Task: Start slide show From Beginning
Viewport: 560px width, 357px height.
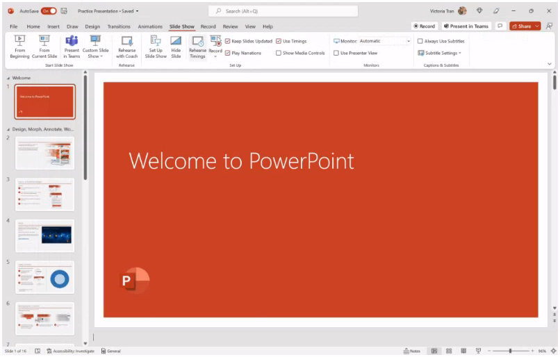Action: click(19, 47)
